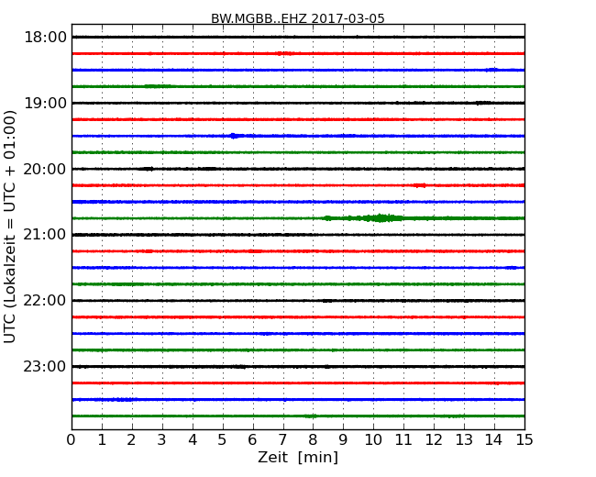The width and height of the screenshot is (596, 477).
Task: Click x-axis tick label 8
Action: pos(313,440)
